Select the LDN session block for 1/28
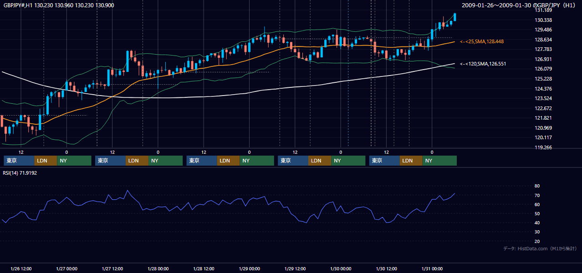 point(229,161)
